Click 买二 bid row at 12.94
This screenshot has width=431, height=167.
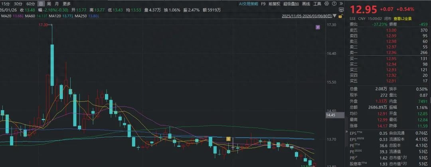point(388,64)
